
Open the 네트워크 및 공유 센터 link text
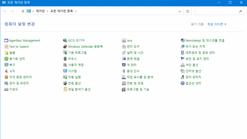200,53
